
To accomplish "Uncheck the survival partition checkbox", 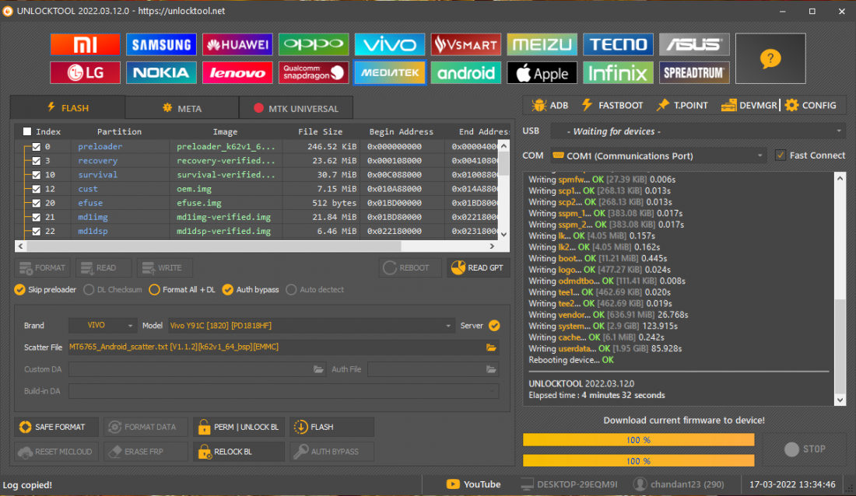I will click(x=36, y=175).
